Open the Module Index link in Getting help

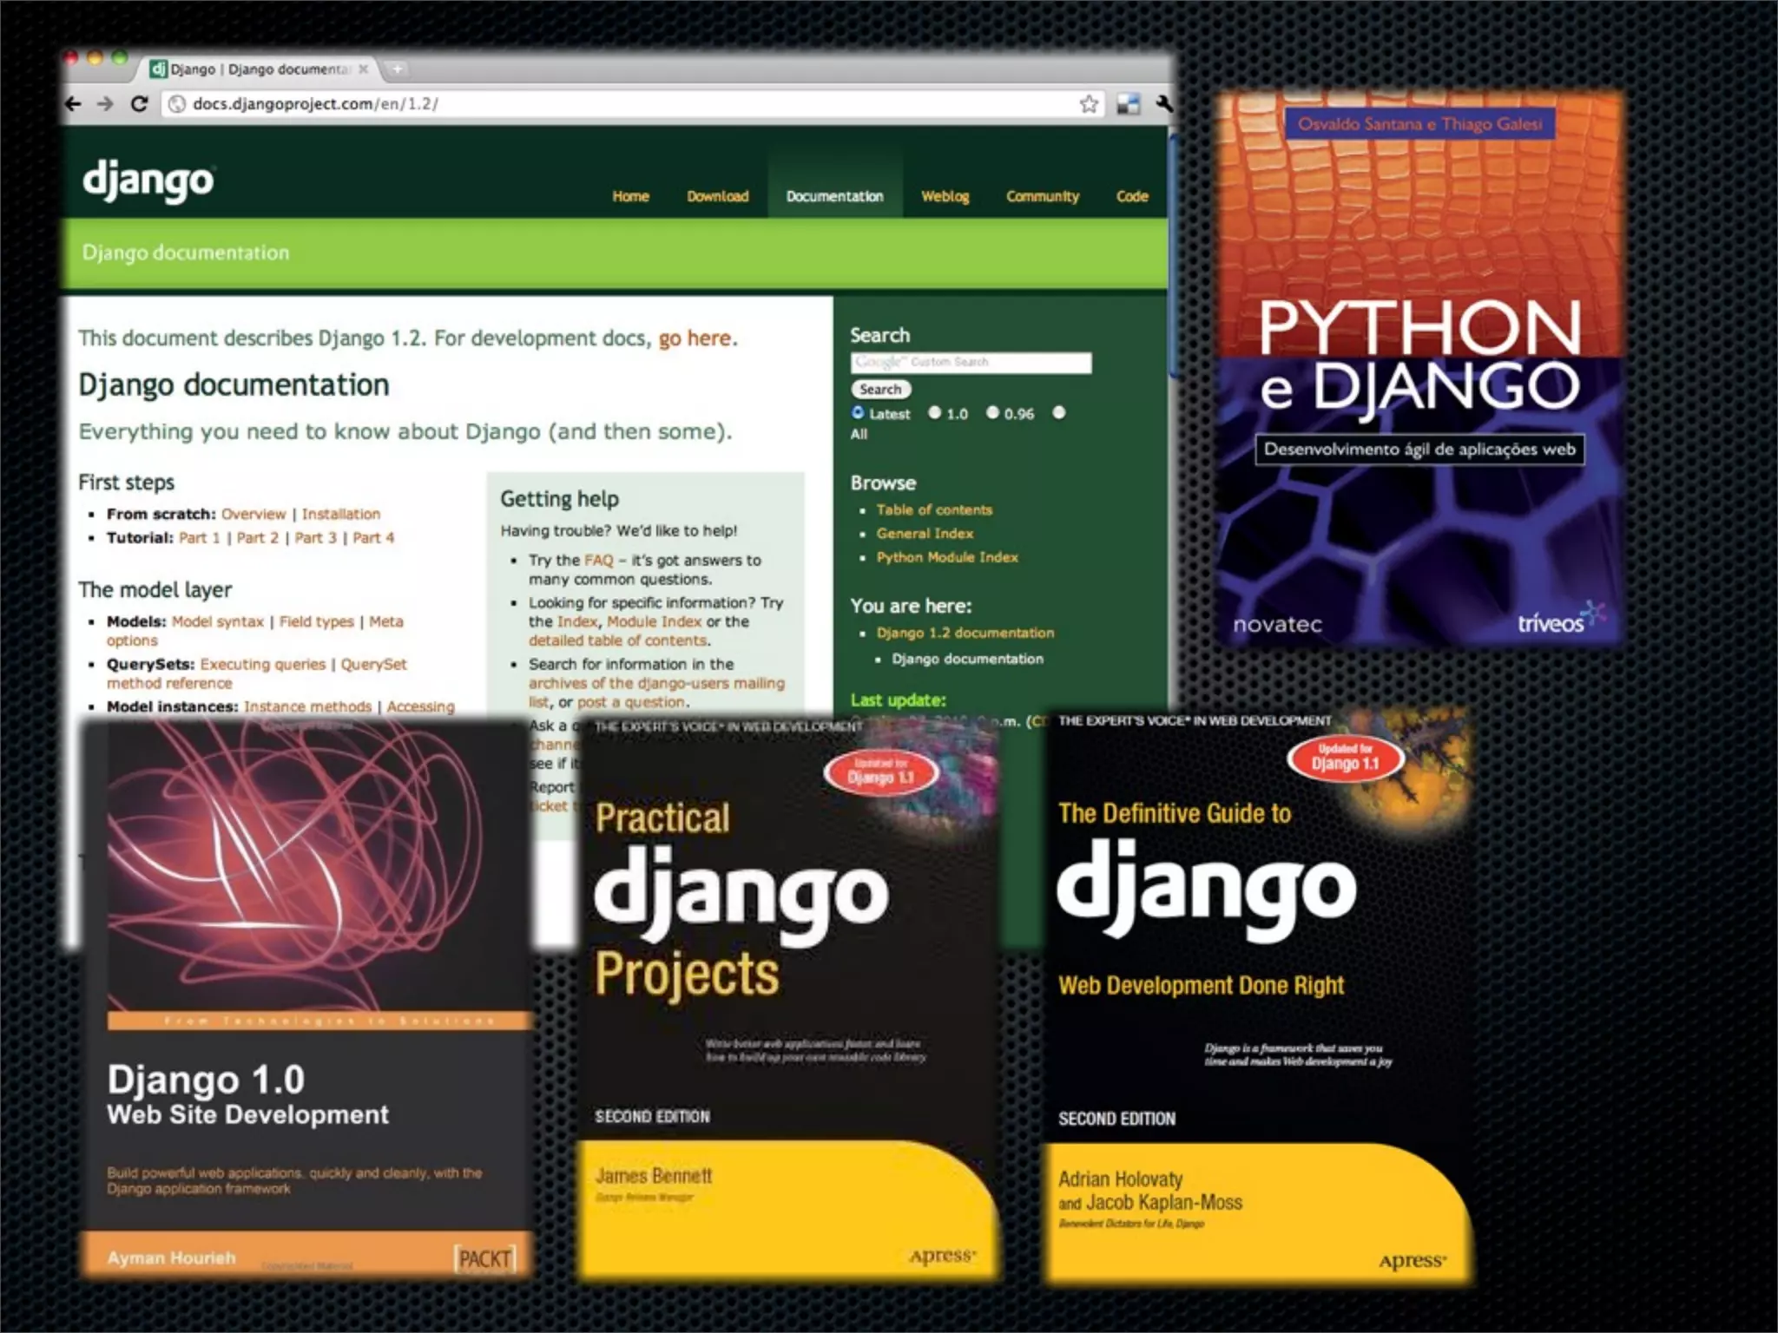click(655, 621)
